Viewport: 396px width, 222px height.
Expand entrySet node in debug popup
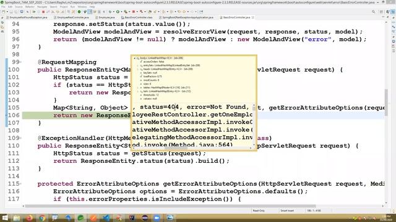[x=138, y=65]
